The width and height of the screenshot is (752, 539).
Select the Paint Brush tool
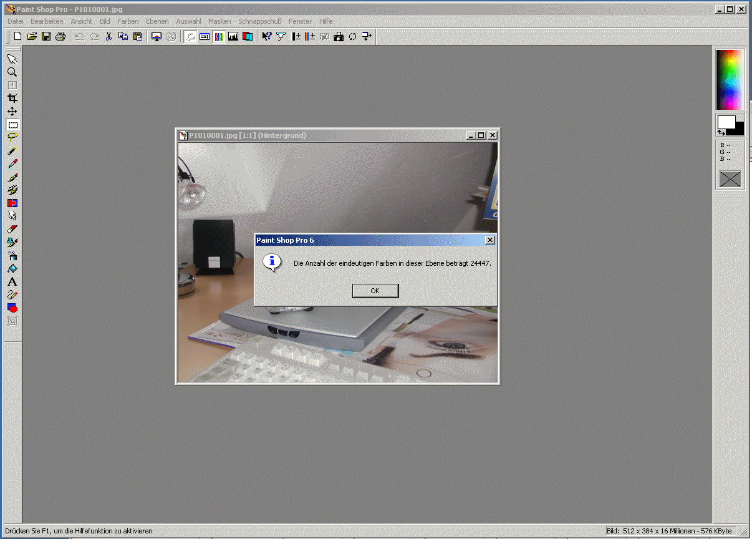point(12,177)
